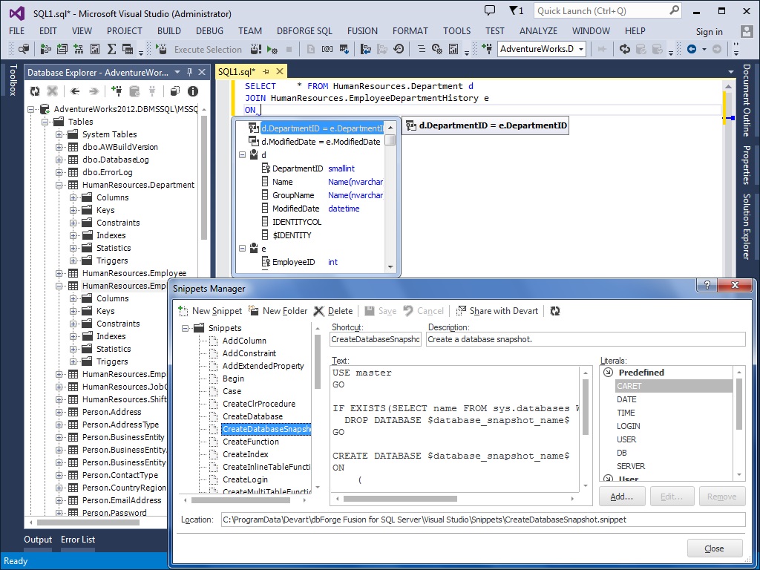The width and height of the screenshot is (760, 570).
Task: Collapse alias d in suggestion list
Action: click(243, 155)
